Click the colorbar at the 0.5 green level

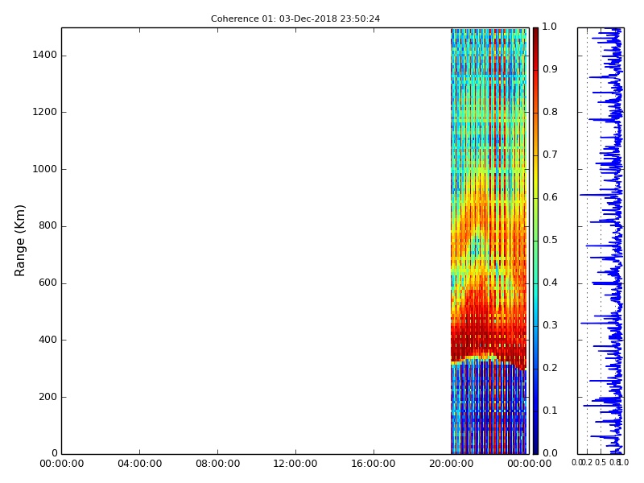[535, 241]
